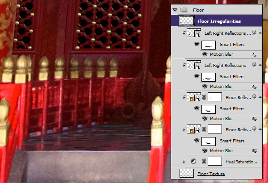Open Motion Blur blending options directly above Hue/Saturation
268x183 pixels.
[x=254, y=151]
